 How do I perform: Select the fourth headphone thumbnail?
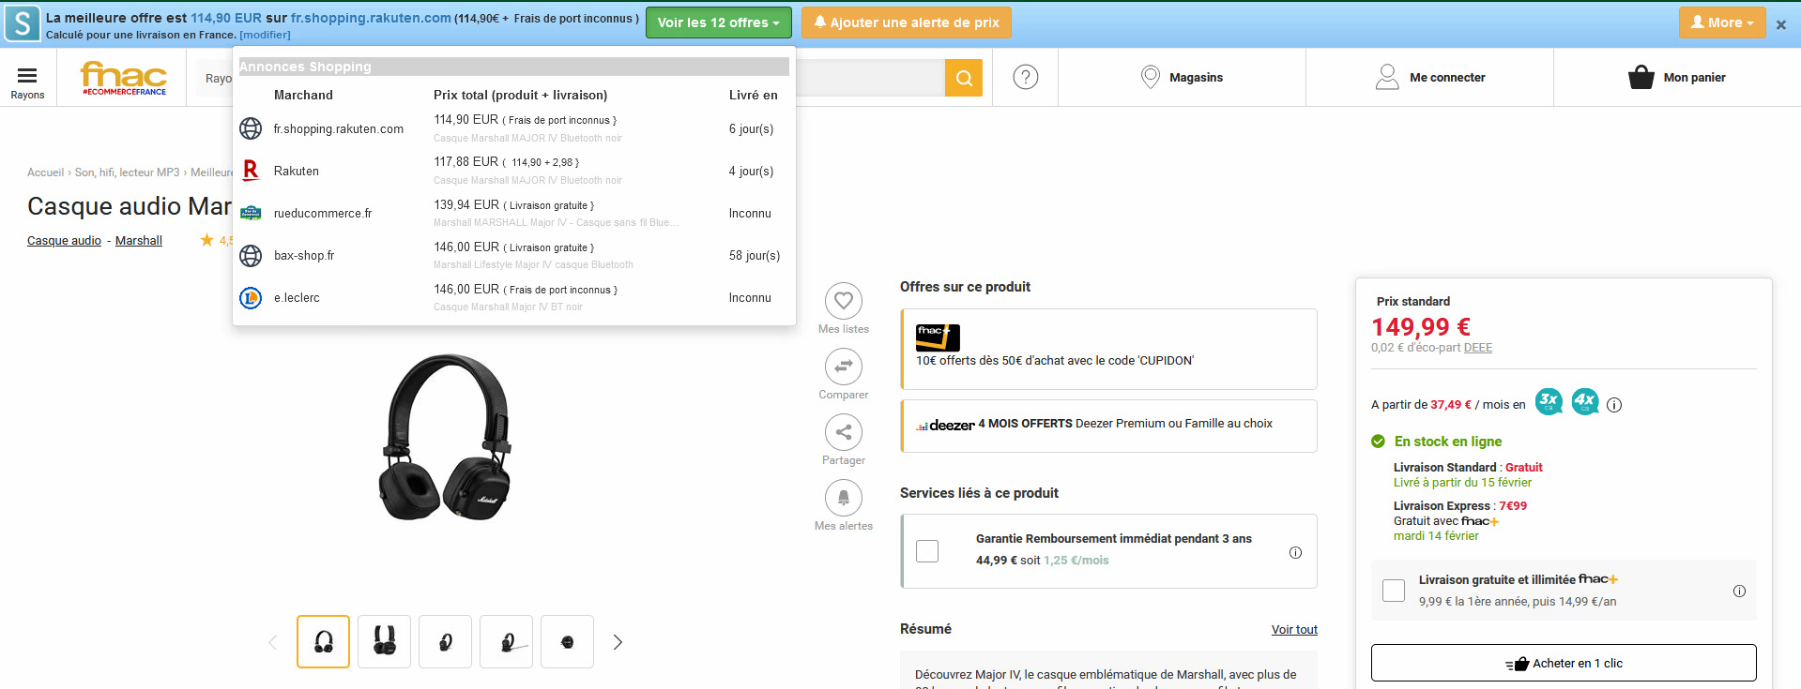click(x=507, y=642)
